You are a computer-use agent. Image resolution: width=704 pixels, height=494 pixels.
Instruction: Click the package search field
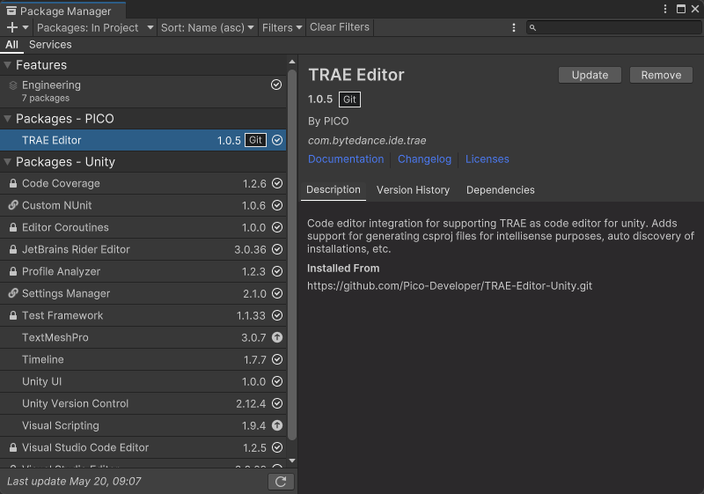click(x=613, y=28)
